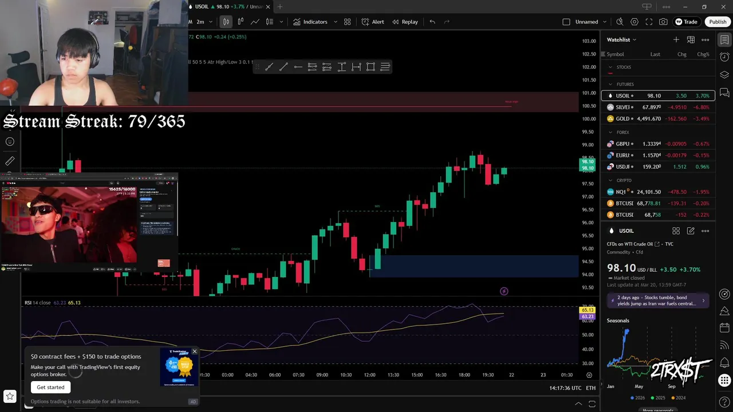Select NQ1 row in watchlist
This screenshot has height=412, width=733.
click(658, 192)
